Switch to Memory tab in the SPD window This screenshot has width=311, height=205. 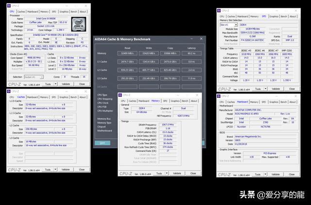point(254,16)
